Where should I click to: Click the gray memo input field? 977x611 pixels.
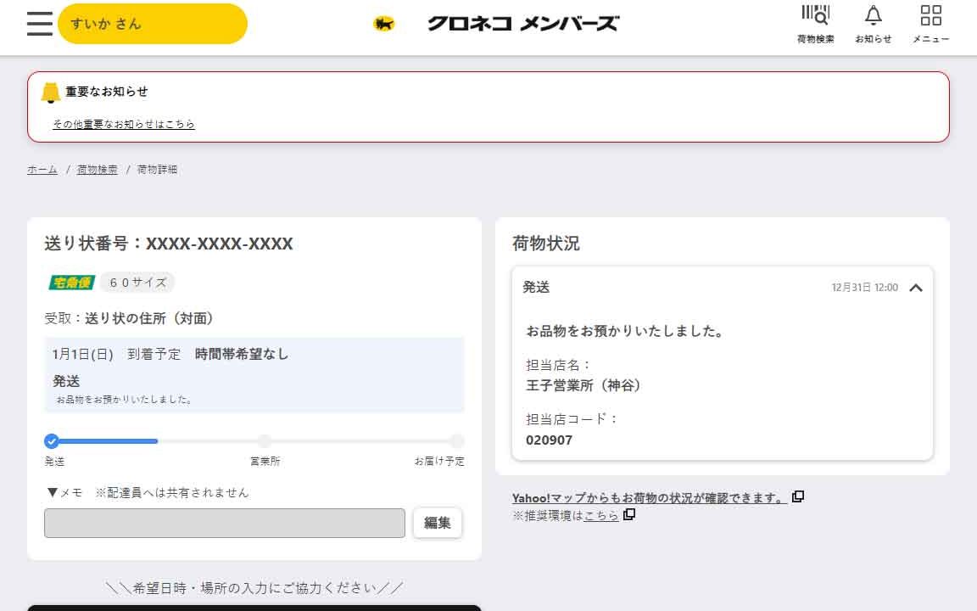(x=224, y=523)
